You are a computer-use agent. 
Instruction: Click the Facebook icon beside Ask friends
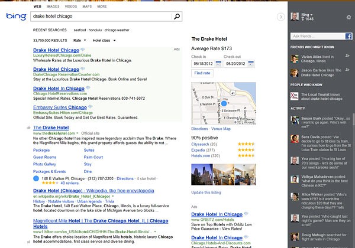[x=349, y=37]
